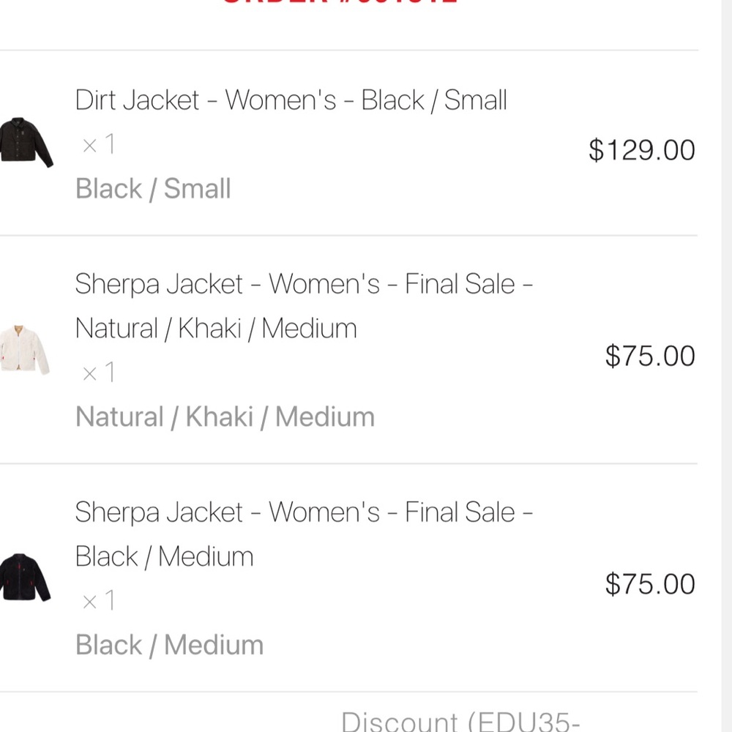Screen dimensions: 732x732
Task: Open Sherpa Jacket Final Sale Natural / Khaki / Medium
Action: click(304, 306)
